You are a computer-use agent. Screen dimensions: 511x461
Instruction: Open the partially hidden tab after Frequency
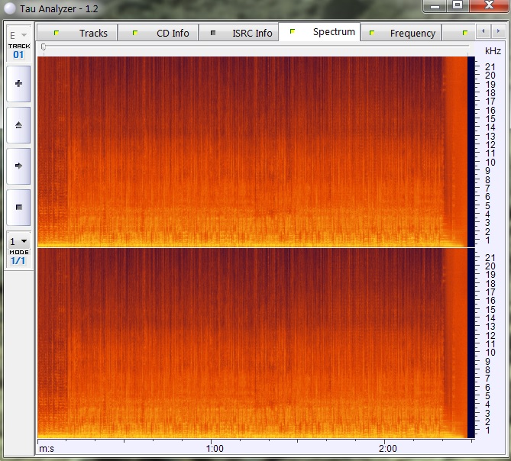coord(464,33)
